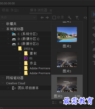Collapse the 本地驱动器 section
Image resolution: width=95 pixels, height=109 pixels.
[3, 29]
